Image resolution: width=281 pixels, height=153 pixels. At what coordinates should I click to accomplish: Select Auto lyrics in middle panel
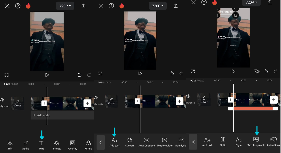click(181, 142)
